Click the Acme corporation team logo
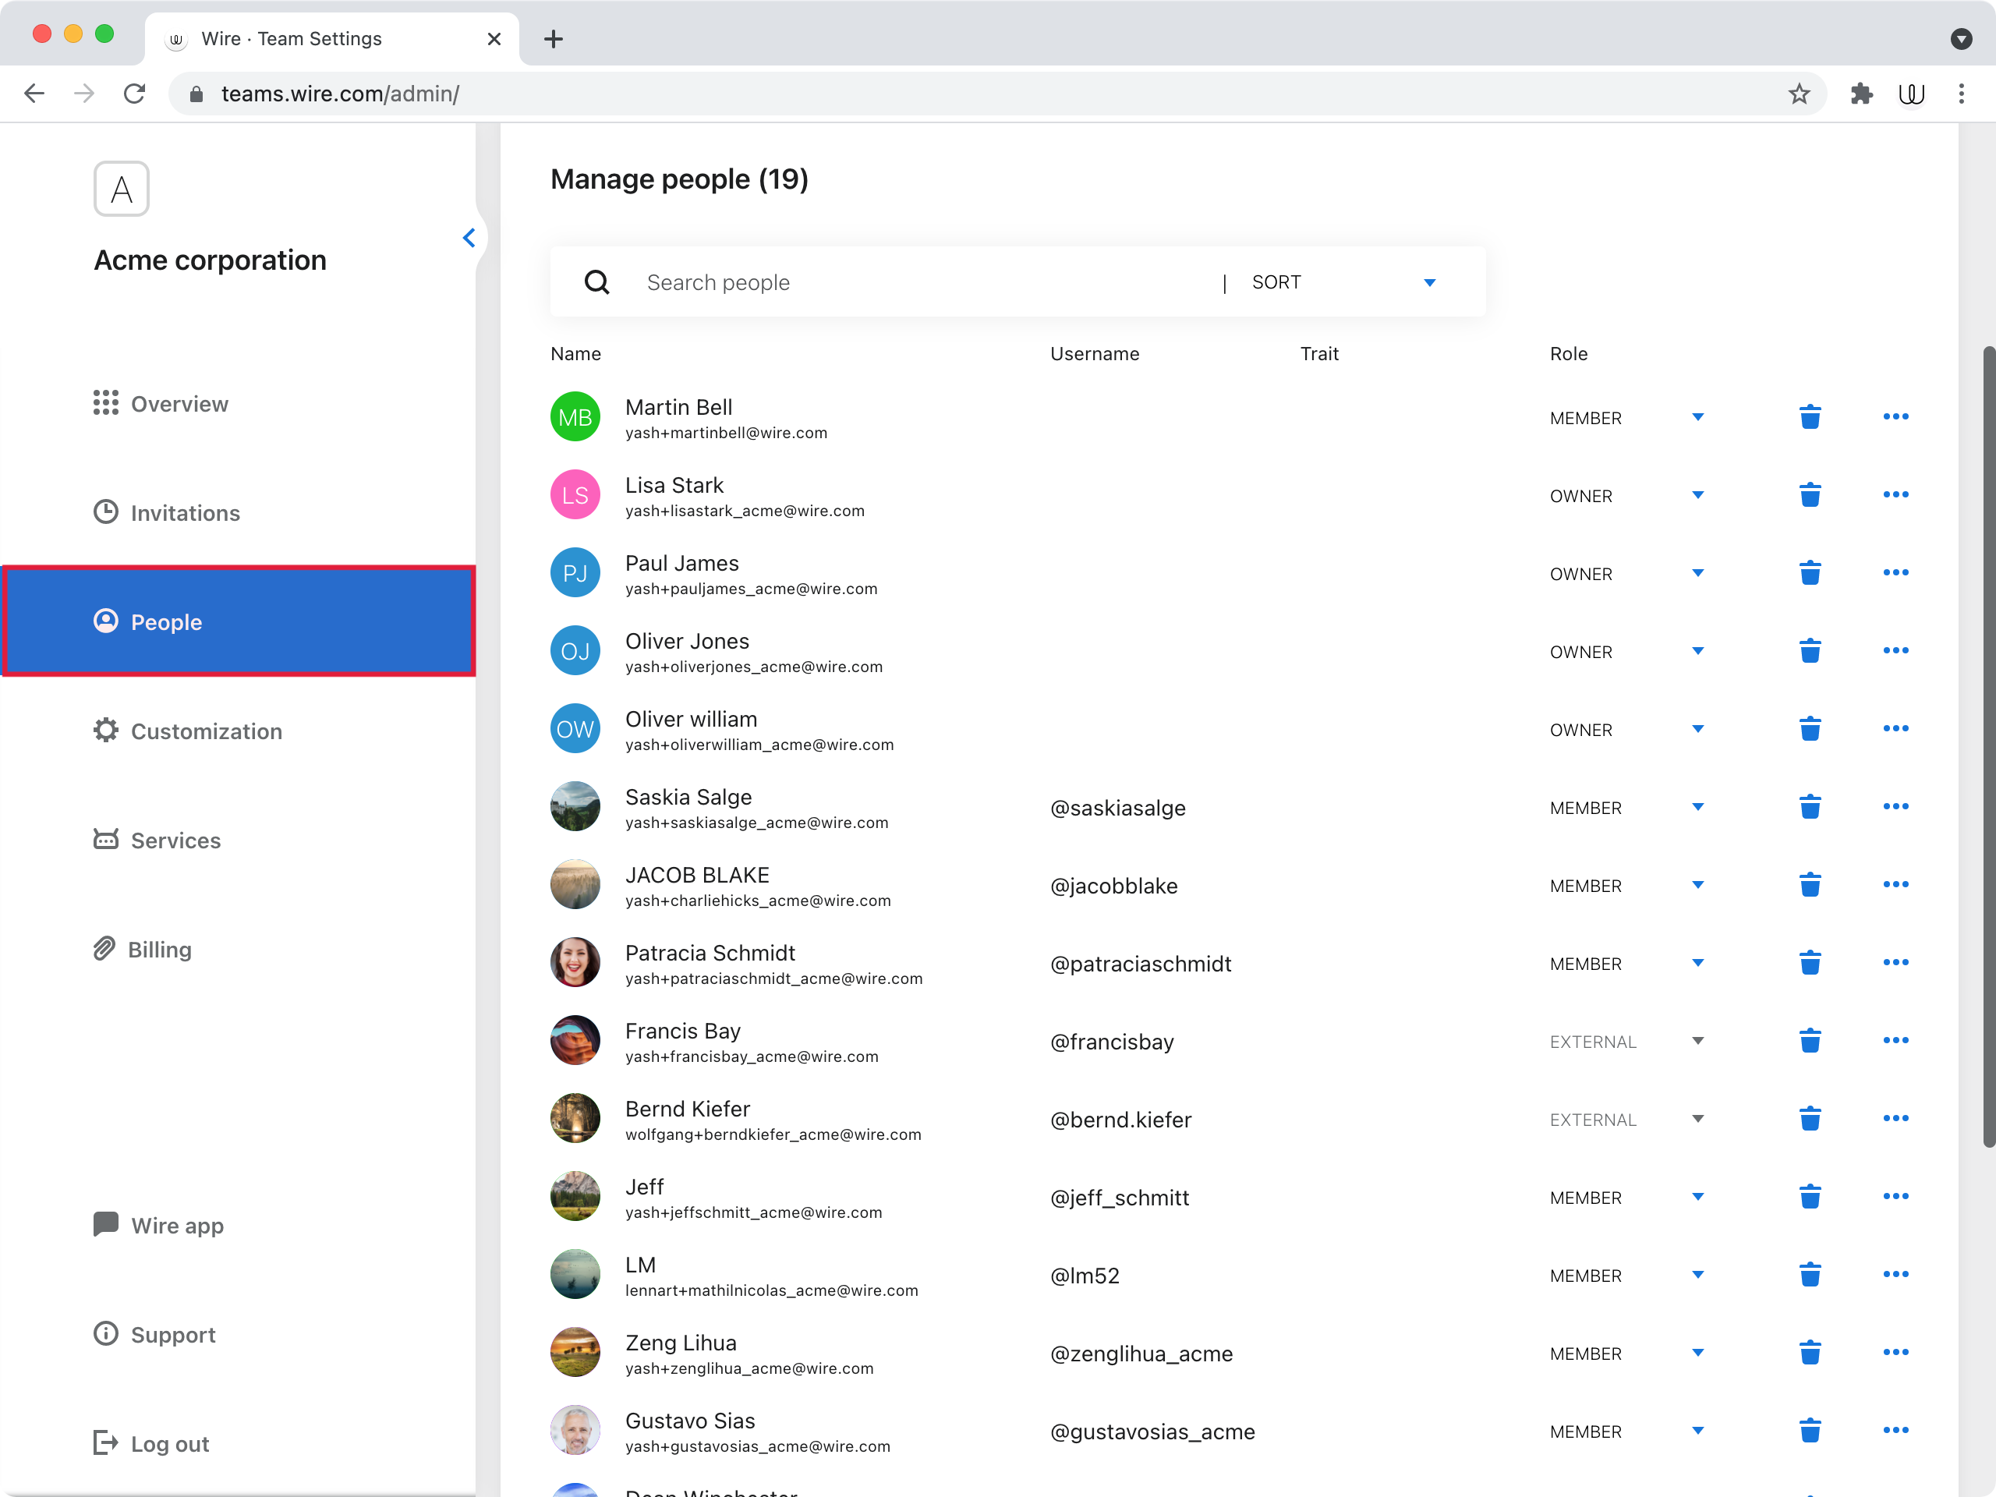The image size is (1996, 1497). pyautogui.click(x=121, y=189)
